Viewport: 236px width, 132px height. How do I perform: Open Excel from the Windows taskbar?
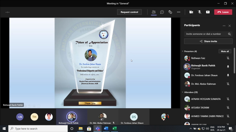click(x=114, y=128)
